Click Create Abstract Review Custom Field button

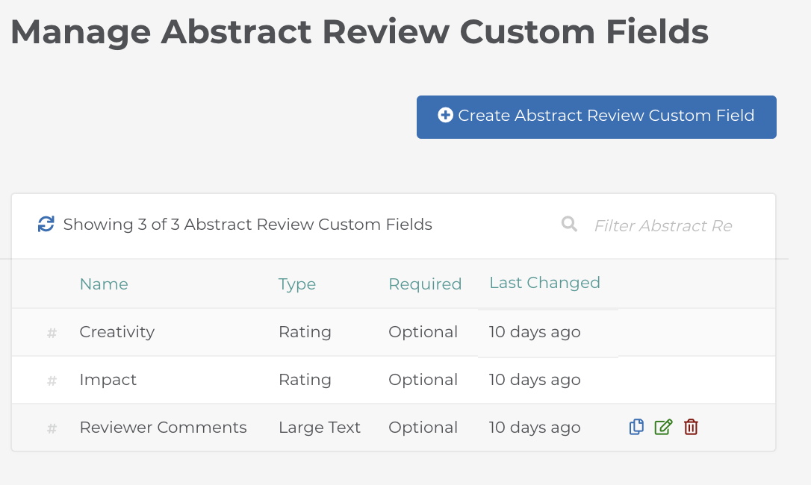597,117
